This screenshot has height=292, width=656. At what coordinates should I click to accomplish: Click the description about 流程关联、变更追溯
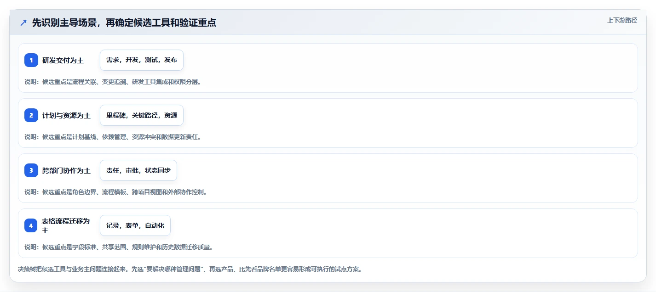[x=113, y=82]
